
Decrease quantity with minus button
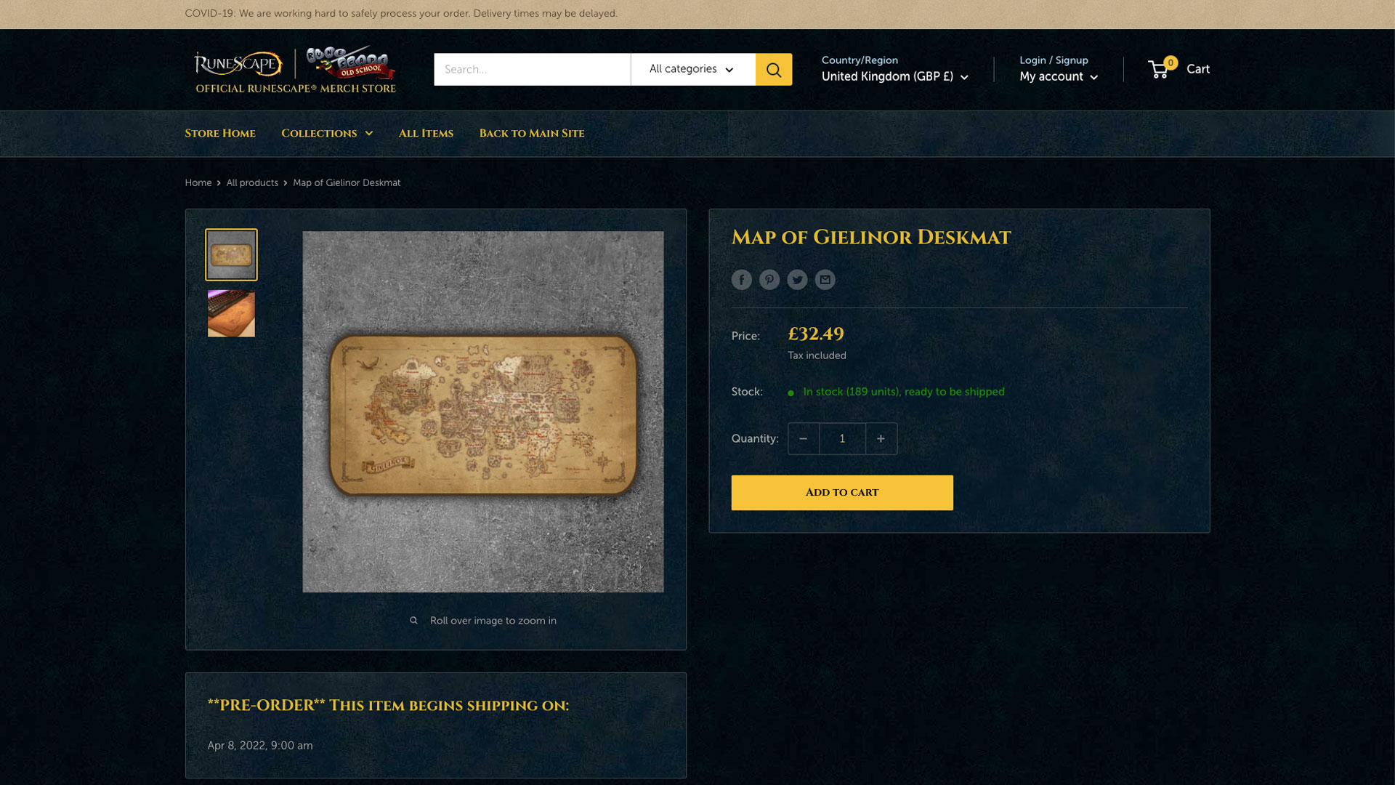(x=804, y=439)
